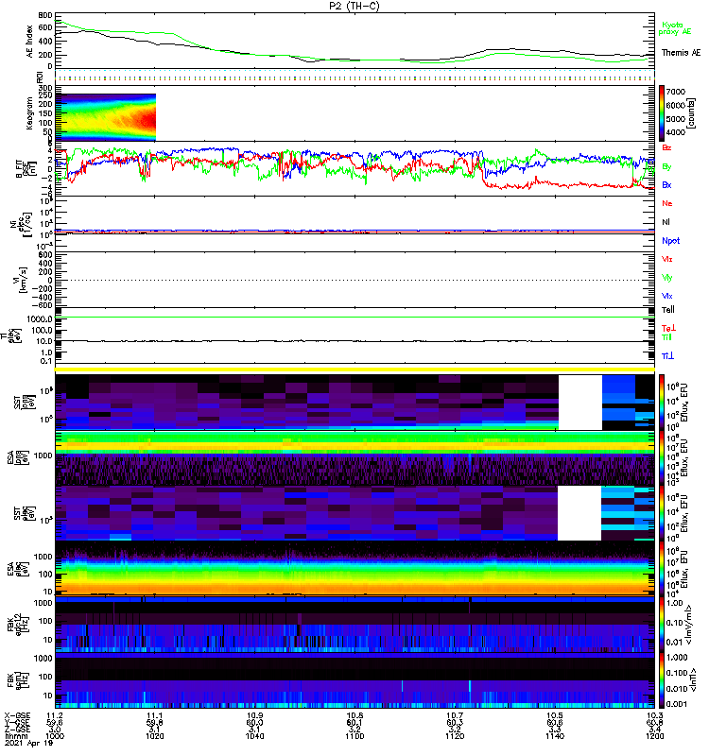Click the red Bz legend label
Viewport: 709px width, 756px height.
point(666,147)
